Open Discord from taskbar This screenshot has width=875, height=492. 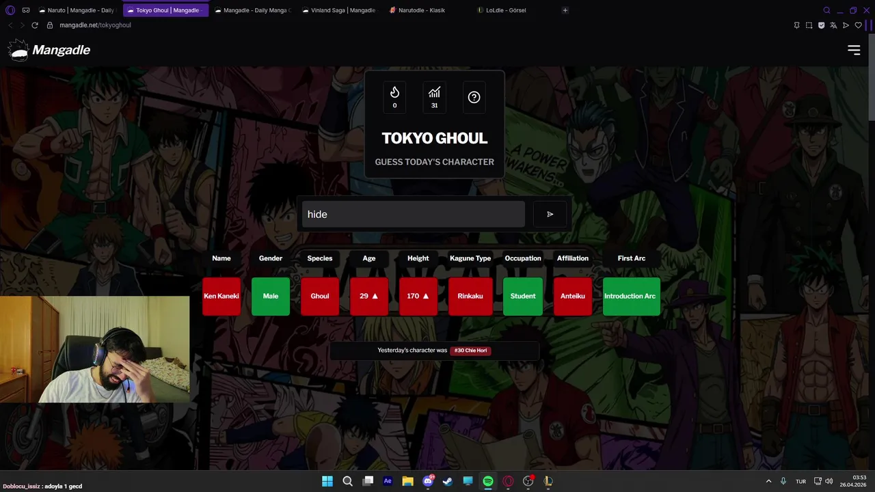point(428,481)
